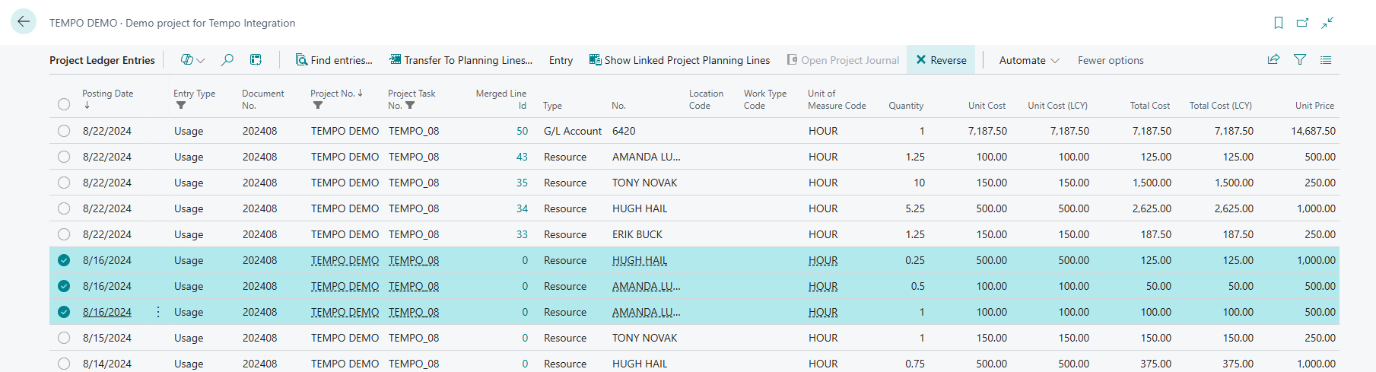
Task: Open the share icon
Action: 1273,59
